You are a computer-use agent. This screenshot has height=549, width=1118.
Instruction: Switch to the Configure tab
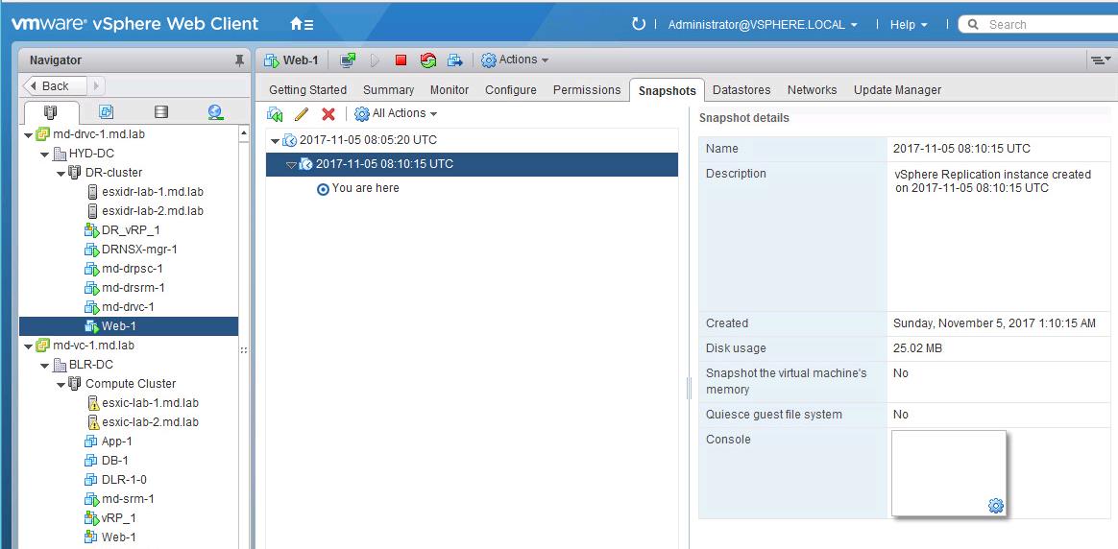click(x=511, y=89)
